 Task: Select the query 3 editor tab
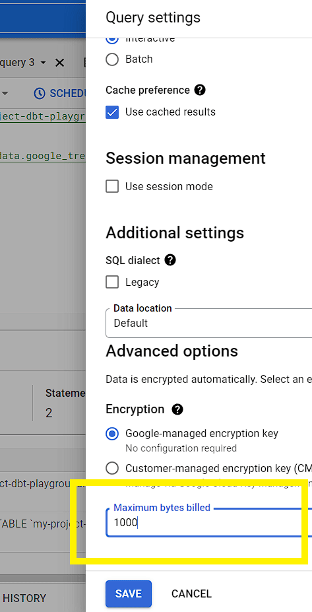(17, 63)
